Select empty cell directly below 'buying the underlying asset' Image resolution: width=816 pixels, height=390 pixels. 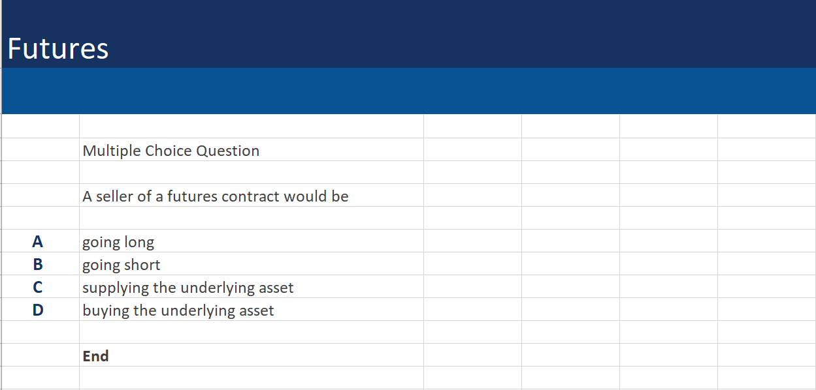click(252, 333)
